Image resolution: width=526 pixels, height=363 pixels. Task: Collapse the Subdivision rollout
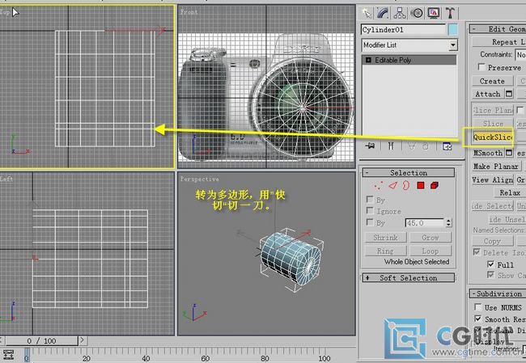tap(498, 293)
